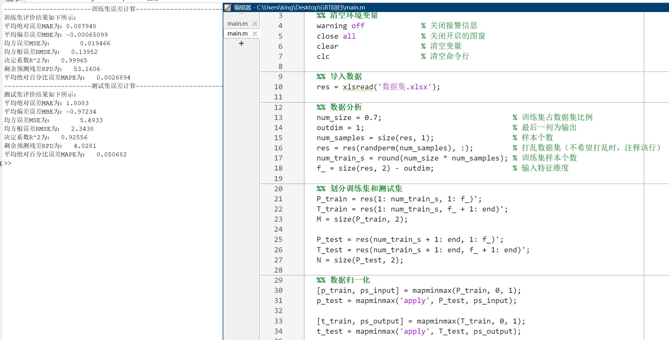
Task: Click the yellow folder icon in the top-left toolbar
Action: pyautogui.click(x=9, y=1)
